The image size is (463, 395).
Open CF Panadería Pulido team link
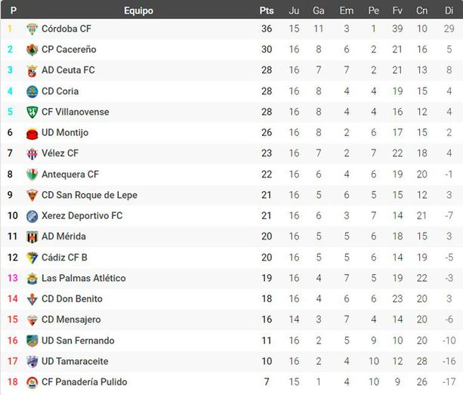[x=84, y=382]
